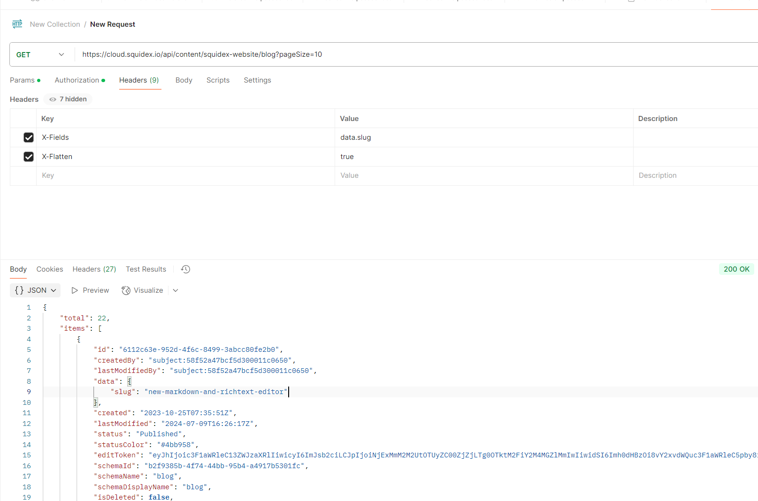The height and width of the screenshot is (501, 758).
Task: Open the Scripts tab
Action: coord(218,80)
